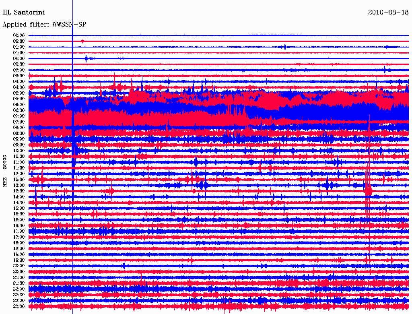Select the 03:30 time label
Image resolution: width=412 pixels, height=314 pixels.
[19, 76]
